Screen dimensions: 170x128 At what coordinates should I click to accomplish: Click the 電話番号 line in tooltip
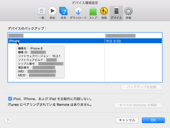pos(37,68)
